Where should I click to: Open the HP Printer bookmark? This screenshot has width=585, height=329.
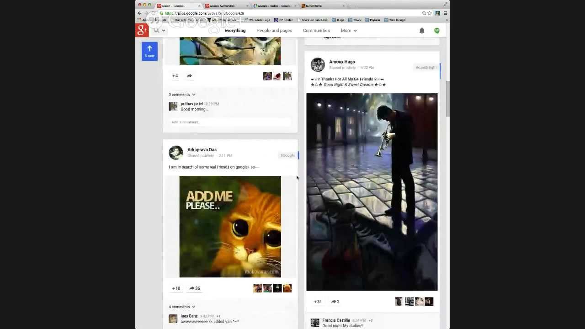coord(283,20)
